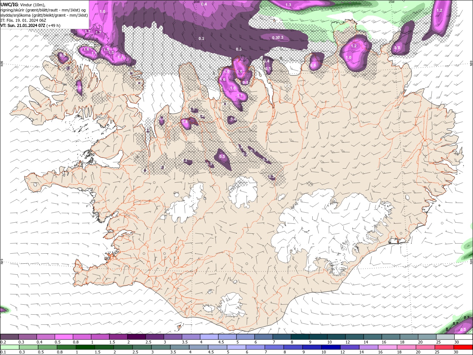
Task: Select the dark teal 8–9 swatch in the top legend row
Action: tap(300, 337)
